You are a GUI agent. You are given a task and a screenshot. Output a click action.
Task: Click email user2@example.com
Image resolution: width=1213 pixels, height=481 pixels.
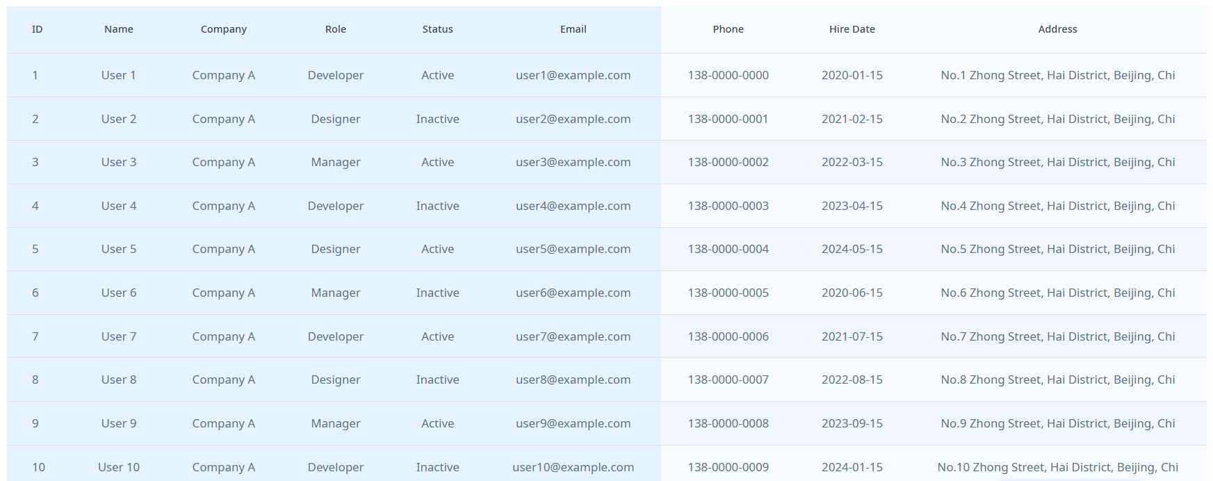click(x=573, y=119)
